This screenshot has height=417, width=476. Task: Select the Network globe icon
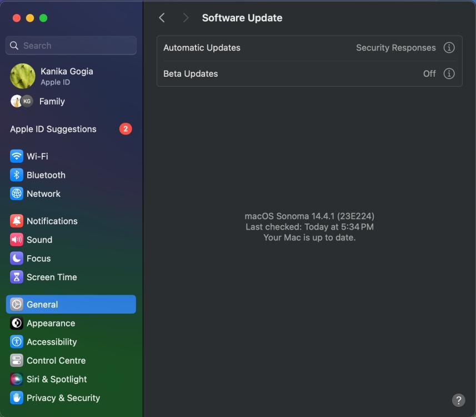click(x=17, y=193)
